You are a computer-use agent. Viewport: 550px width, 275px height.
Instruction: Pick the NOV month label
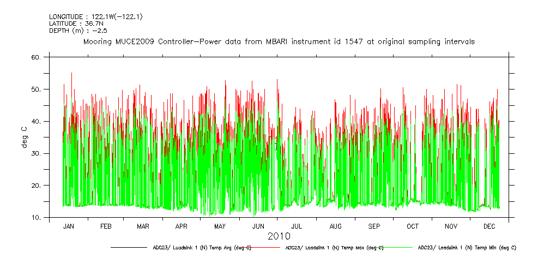[x=451, y=226]
